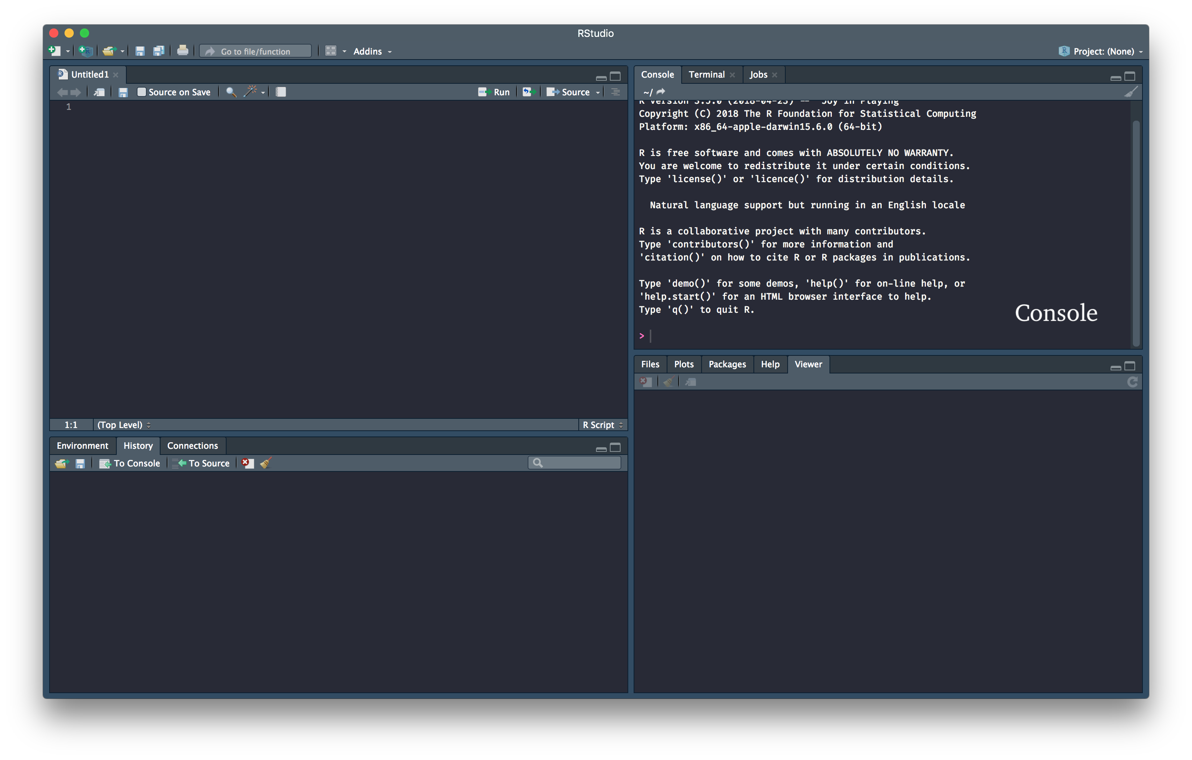Re-run the previous code region
Screen dimensions: 1192x760
coord(529,92)
